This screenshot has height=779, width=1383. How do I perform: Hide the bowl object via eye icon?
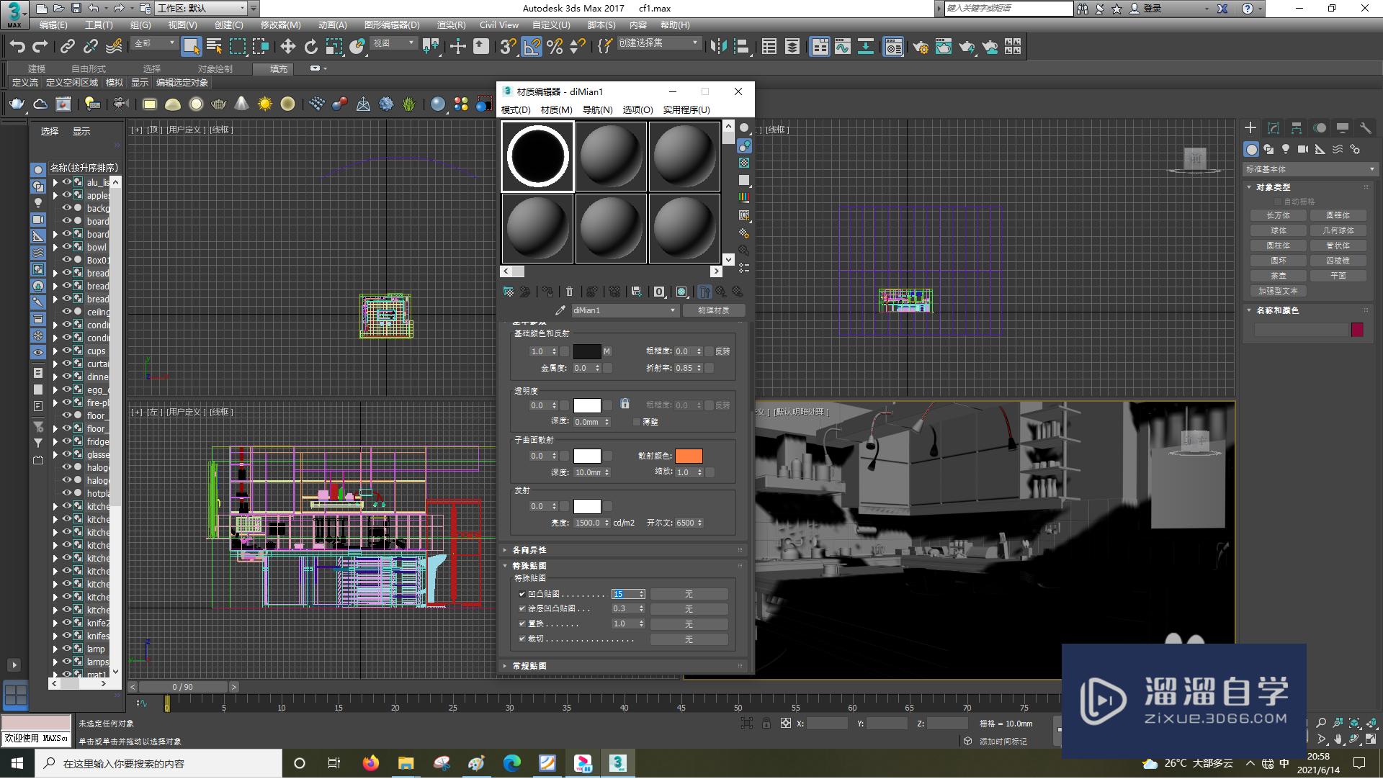click(x=66, y=247)
